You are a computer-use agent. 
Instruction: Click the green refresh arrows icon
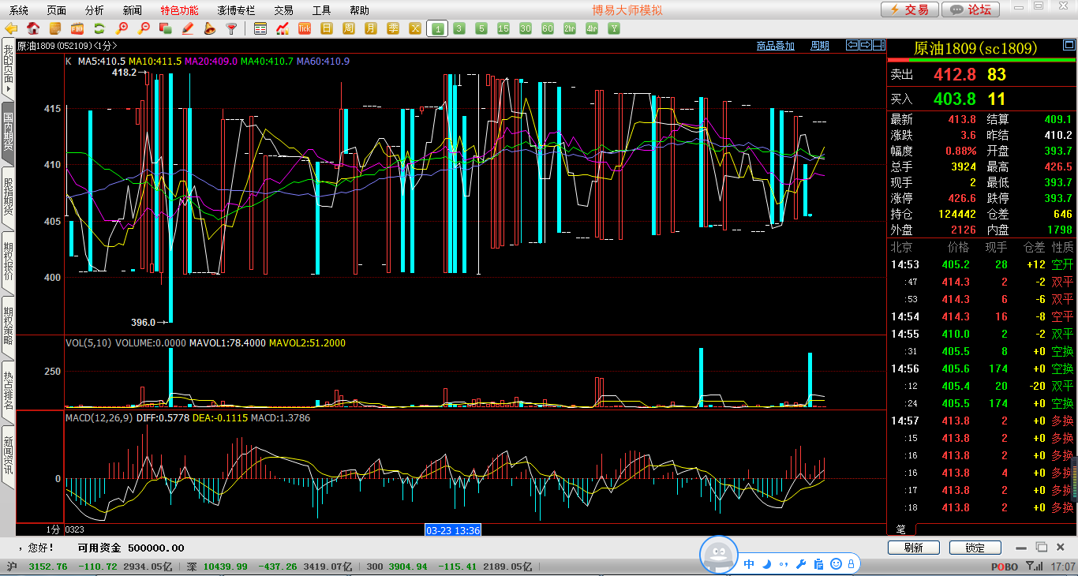pos(99,28)
